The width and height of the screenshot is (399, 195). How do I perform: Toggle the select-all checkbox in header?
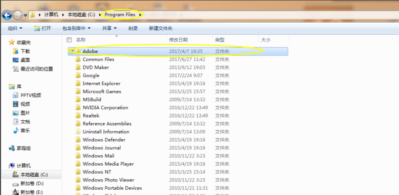[69, 40]
